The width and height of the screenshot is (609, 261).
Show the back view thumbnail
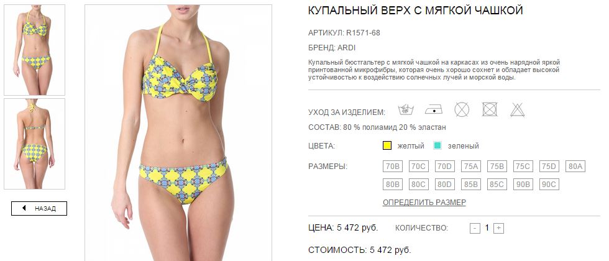pos(35,144)
